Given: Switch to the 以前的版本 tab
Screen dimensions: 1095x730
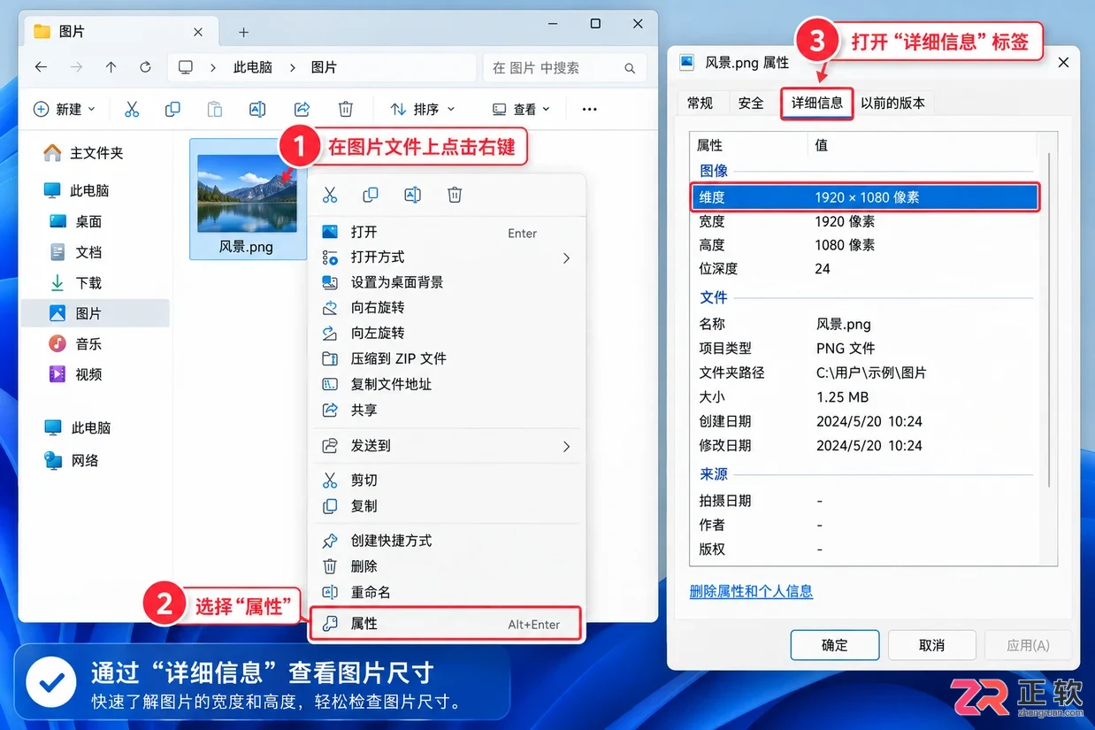Looking at the screenshot, I should tap(893, 104).
